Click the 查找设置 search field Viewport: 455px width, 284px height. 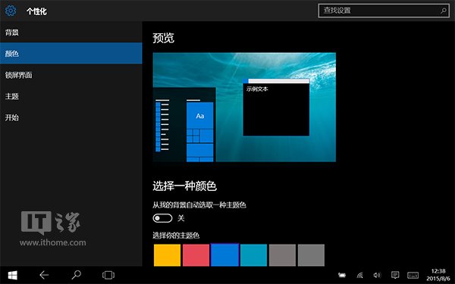pos(384,11)
